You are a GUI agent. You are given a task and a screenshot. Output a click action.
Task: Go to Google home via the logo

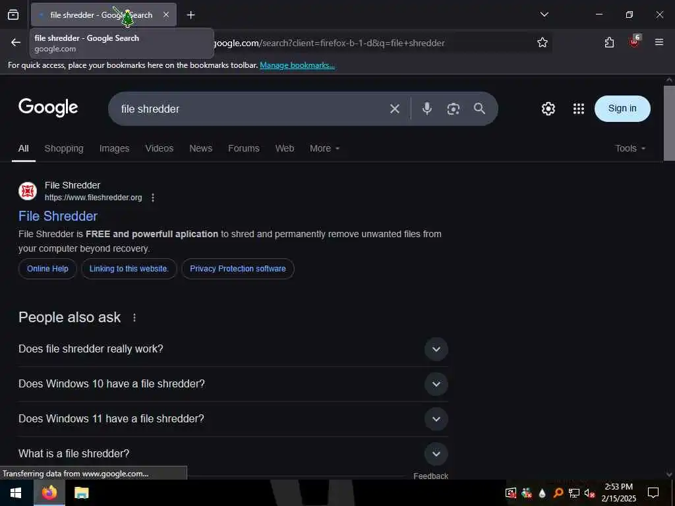[48, 107]
